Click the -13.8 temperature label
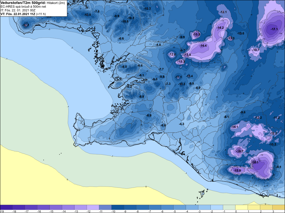The width and height of the screenshot is (285, 213). (187, 55)
